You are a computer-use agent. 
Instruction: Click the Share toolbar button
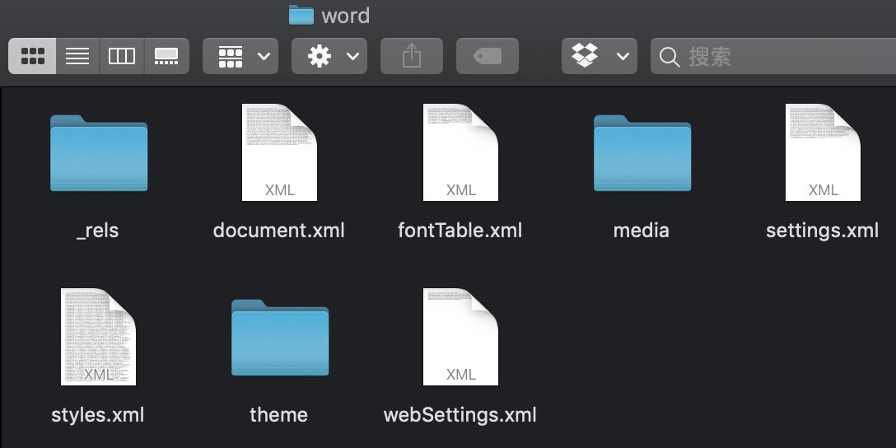(x=412, y=56)
